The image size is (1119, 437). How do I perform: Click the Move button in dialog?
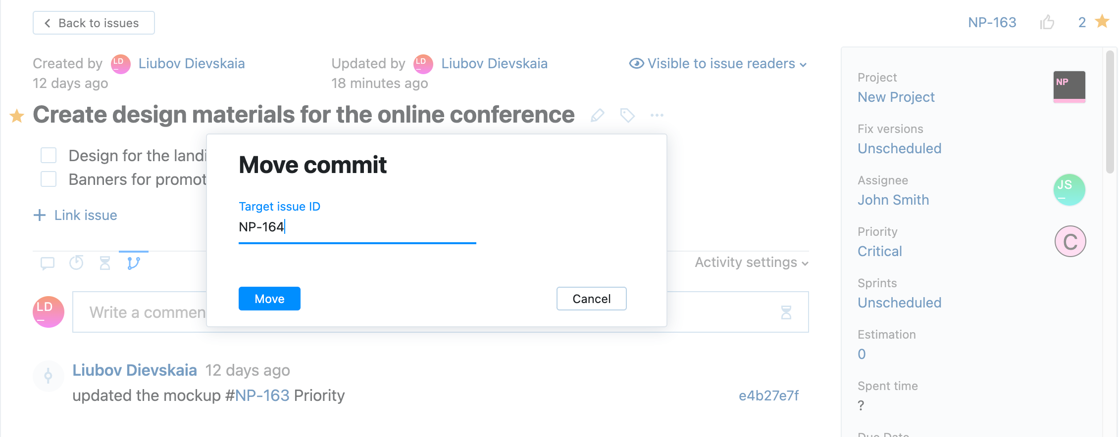click(x=269, y=299)
